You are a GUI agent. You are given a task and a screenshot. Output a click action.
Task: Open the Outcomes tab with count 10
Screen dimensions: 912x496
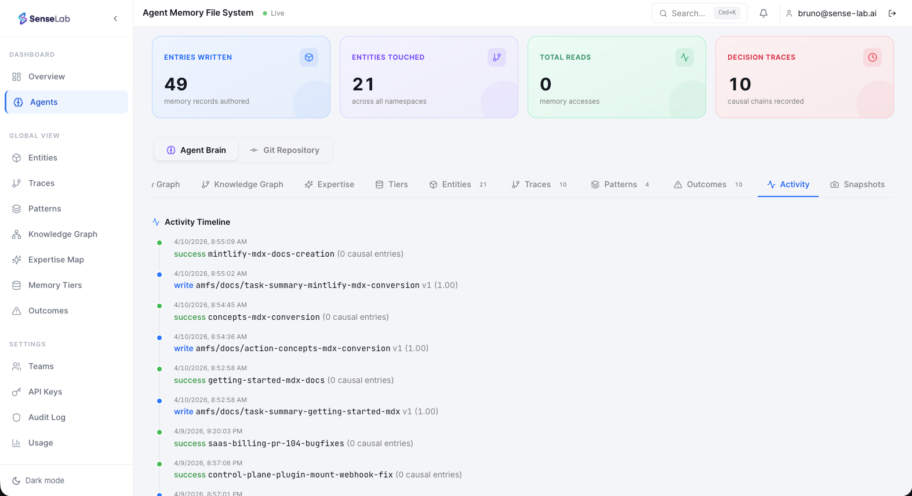tap(708, 184)
